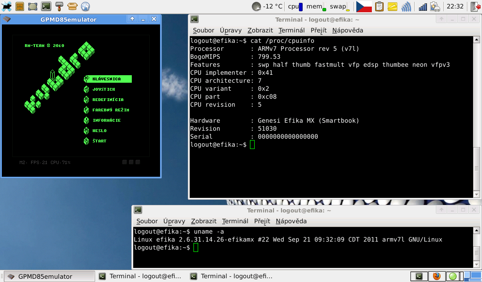Image resolution: width=482 pixels, height=282 pixels.
Task: Launch the file manager drawer icon
Action: [19, 6]
